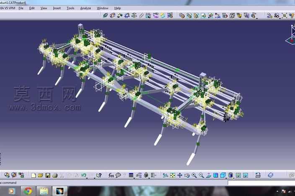Screen dimensions: 295x196
Task: Click the yellow shield icon on top toolbar
Action: (x=239, y=15)
